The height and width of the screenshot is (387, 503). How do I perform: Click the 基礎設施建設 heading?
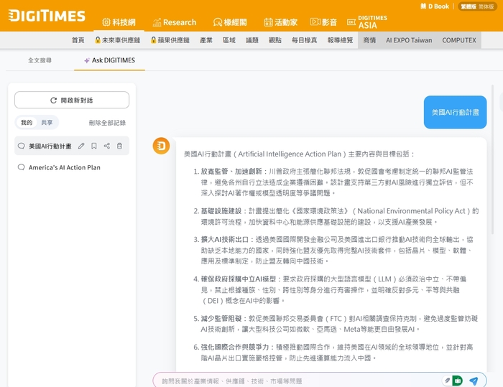tap(221, 211)
